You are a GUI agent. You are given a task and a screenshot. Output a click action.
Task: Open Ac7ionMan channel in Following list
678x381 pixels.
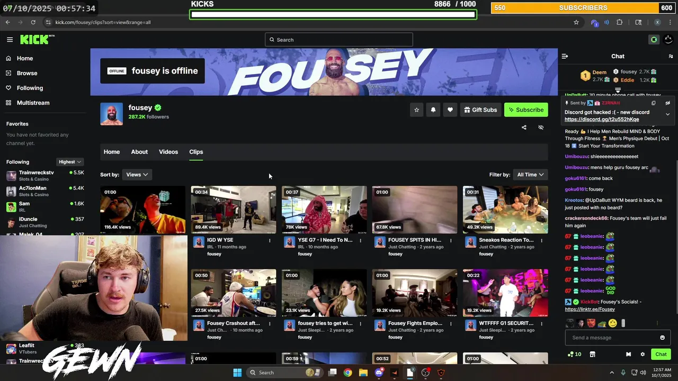(x=45, y=191)
